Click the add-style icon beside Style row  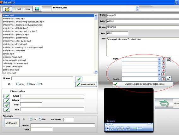click(168, 60)
